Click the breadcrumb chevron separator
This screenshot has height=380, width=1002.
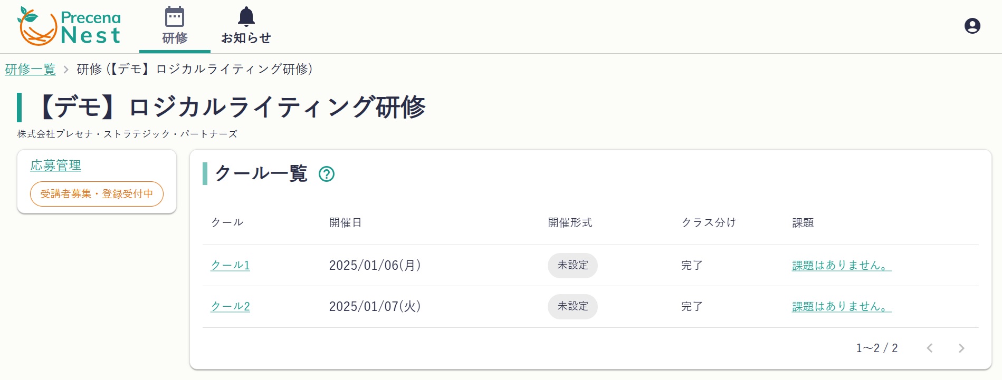tap(66, 70)
